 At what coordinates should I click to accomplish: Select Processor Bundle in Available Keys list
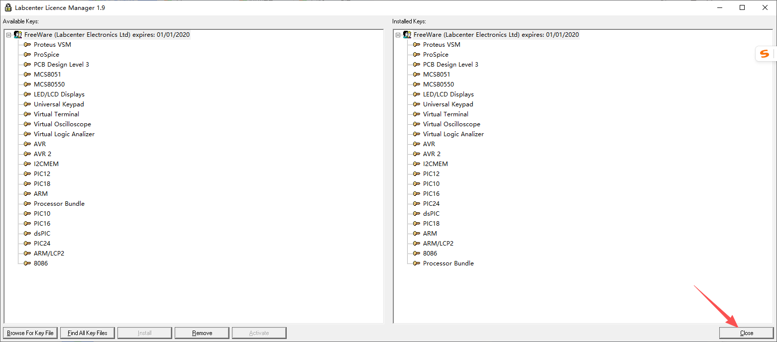click(59, 204)
